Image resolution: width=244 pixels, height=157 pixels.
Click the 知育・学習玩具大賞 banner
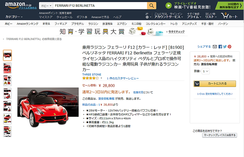(x=122, y=31)
